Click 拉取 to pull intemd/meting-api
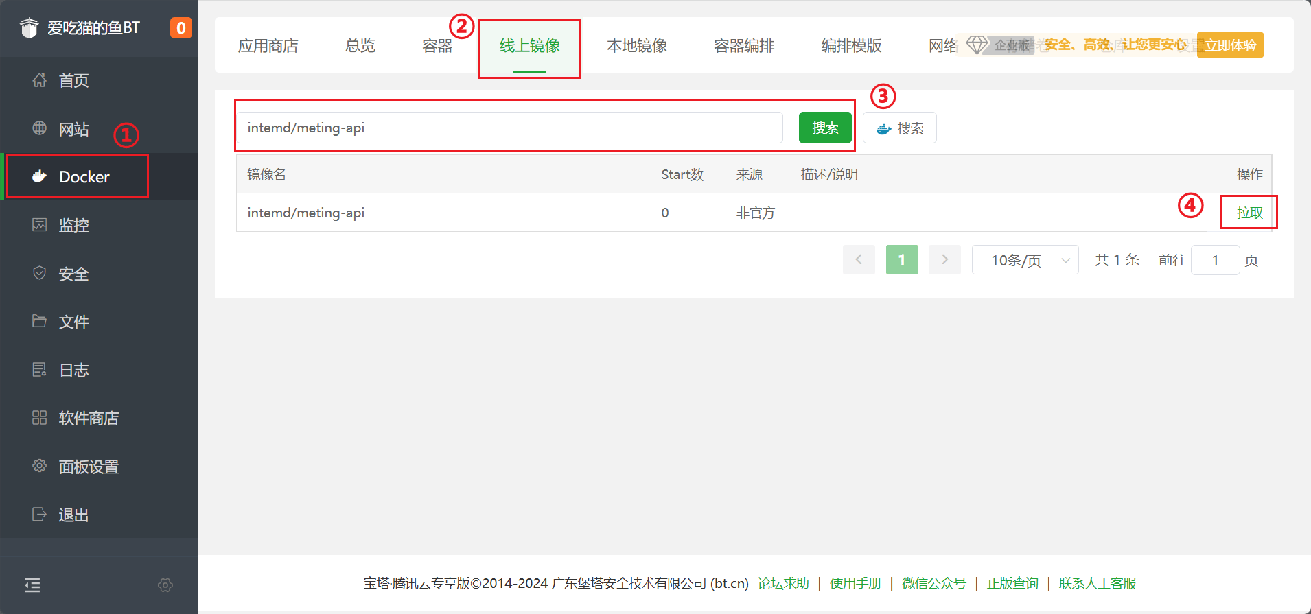1311x614 pixels. tap(1249, 213)
